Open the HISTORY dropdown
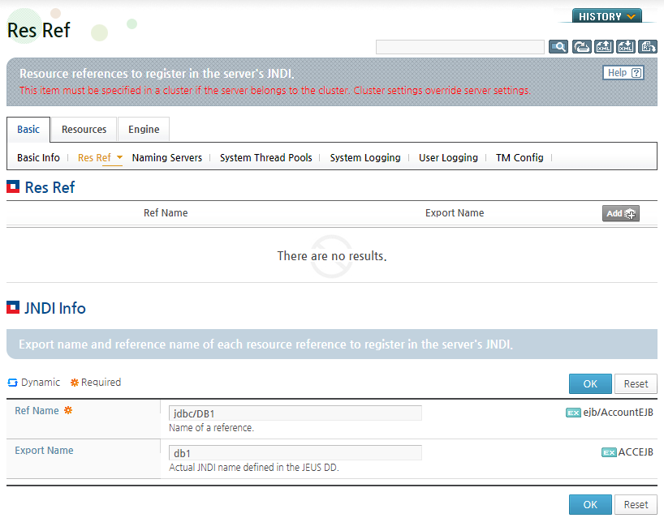 pos(607,16)
